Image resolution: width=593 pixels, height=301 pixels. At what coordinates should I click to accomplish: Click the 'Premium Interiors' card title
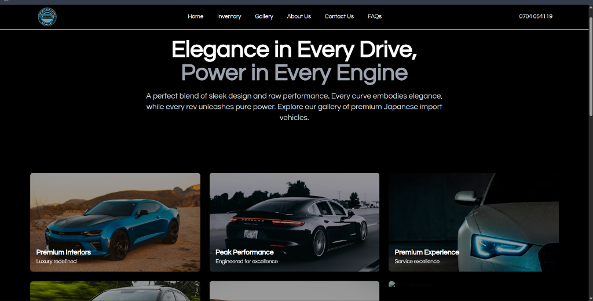[x=64, y=252]
